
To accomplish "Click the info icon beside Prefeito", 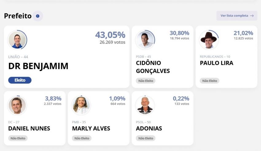I will coord(37,16).
